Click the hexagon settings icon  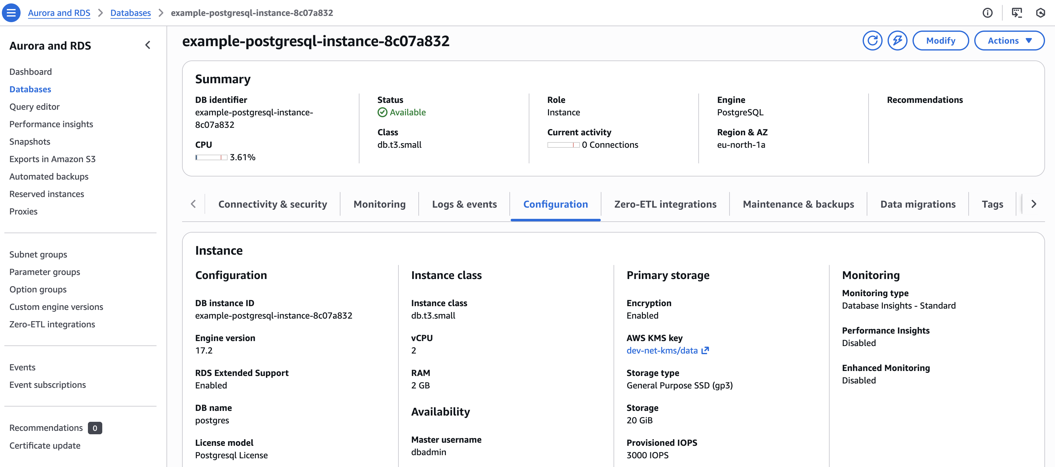point(1040,13)
